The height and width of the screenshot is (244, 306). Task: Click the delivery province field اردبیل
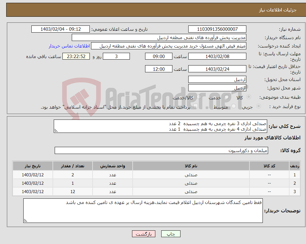217,79
